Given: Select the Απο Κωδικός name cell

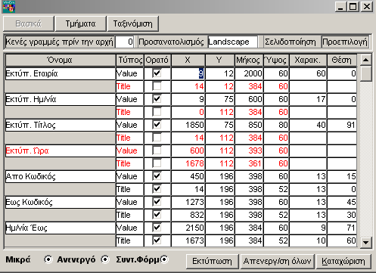Looking at the screenshot, I should (x=61, y=176).
